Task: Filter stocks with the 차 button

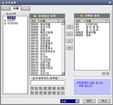Action: coord(36,93)
